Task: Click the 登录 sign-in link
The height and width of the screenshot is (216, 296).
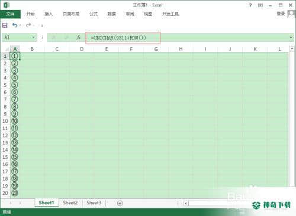Action: pyautogui.click(x=281, y=14)
